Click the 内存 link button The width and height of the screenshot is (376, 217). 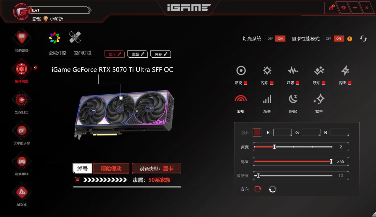pos(161,54)
